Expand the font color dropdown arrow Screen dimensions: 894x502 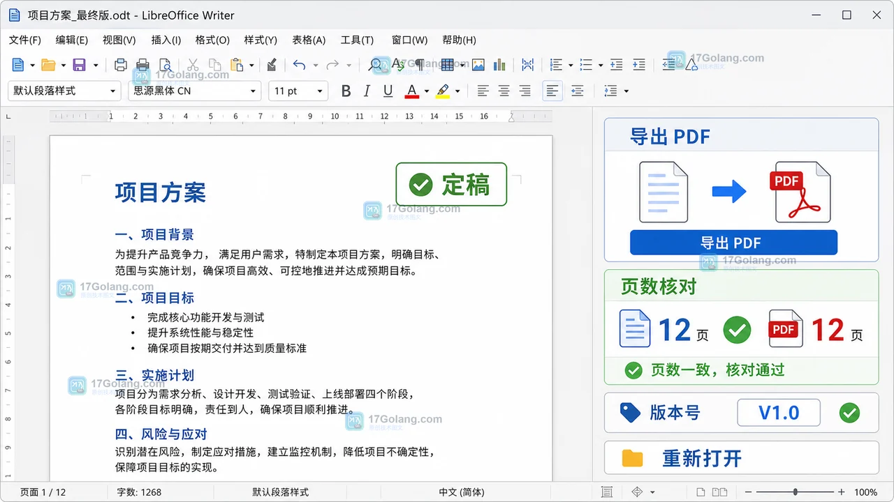(427, 91)
